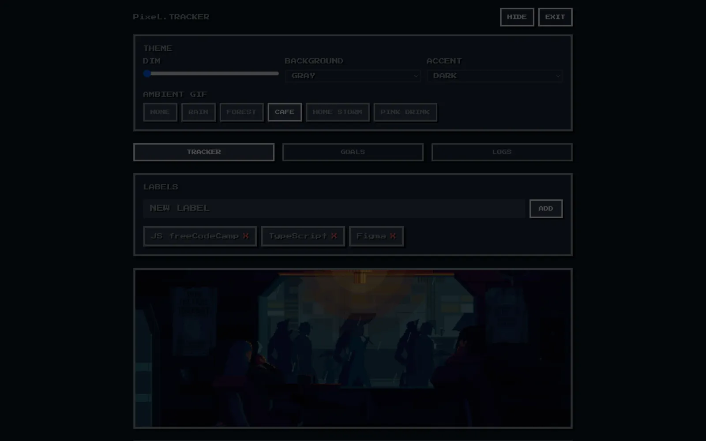Choose the Pink Drink ambient GIF

[405, 112]
